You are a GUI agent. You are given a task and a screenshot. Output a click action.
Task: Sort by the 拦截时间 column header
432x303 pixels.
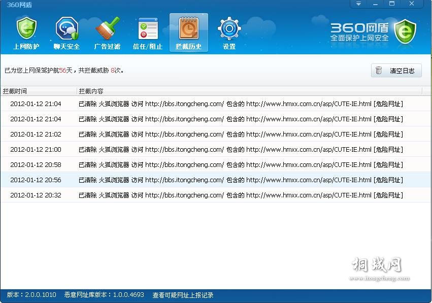(x=39, y=91)
